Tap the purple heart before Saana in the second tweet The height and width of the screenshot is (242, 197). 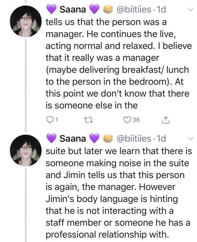click(x=51, y=138)
